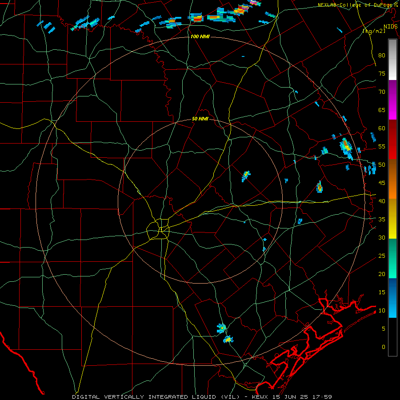The width and height of the screenshot is (400, 400).
Task: Click the green segment of the VIL legend
Action: pos(392,258)
